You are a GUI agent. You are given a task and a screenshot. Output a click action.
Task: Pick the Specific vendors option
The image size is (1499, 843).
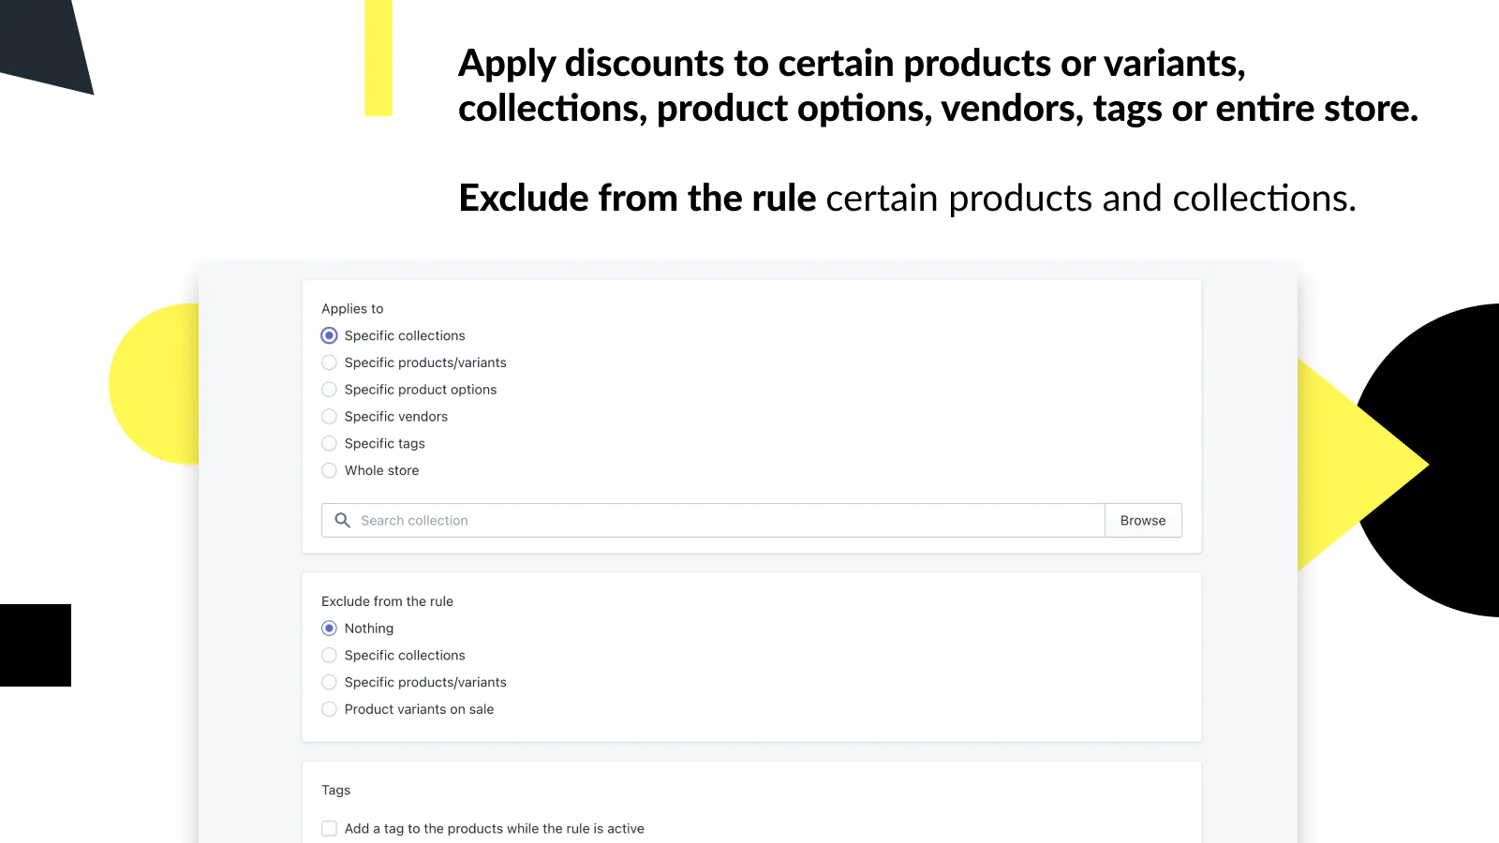pyautogui.click(x=329, y=417)
